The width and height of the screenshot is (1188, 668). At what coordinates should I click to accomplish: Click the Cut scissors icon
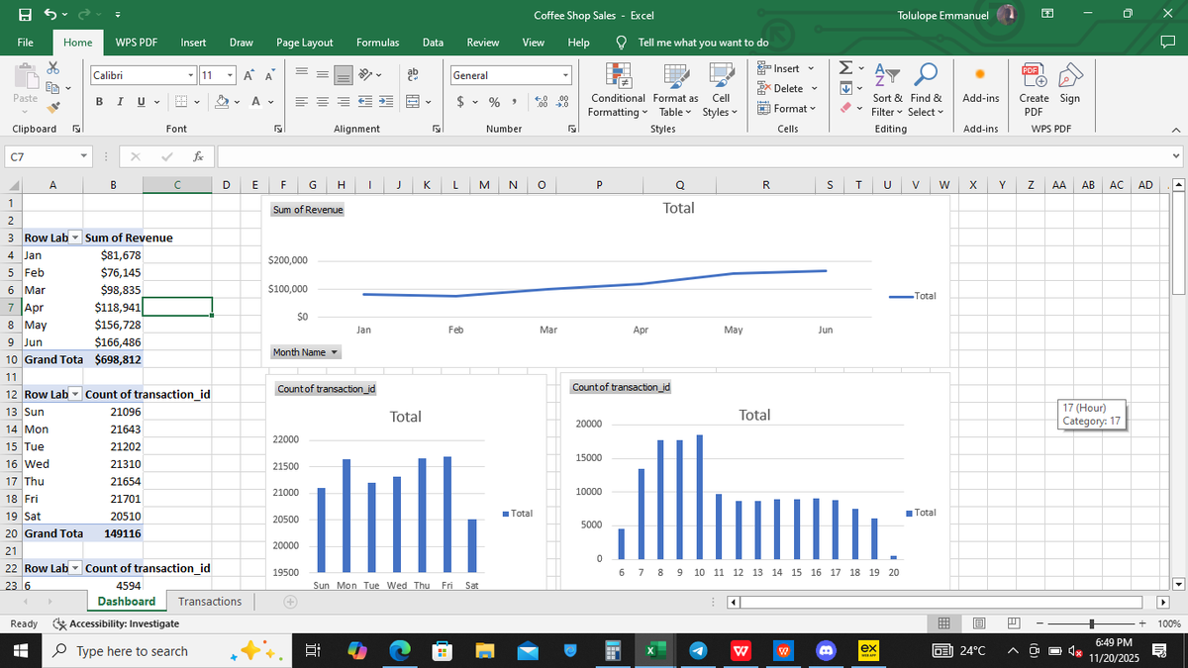pyautogui.click(x=53, y=67)
